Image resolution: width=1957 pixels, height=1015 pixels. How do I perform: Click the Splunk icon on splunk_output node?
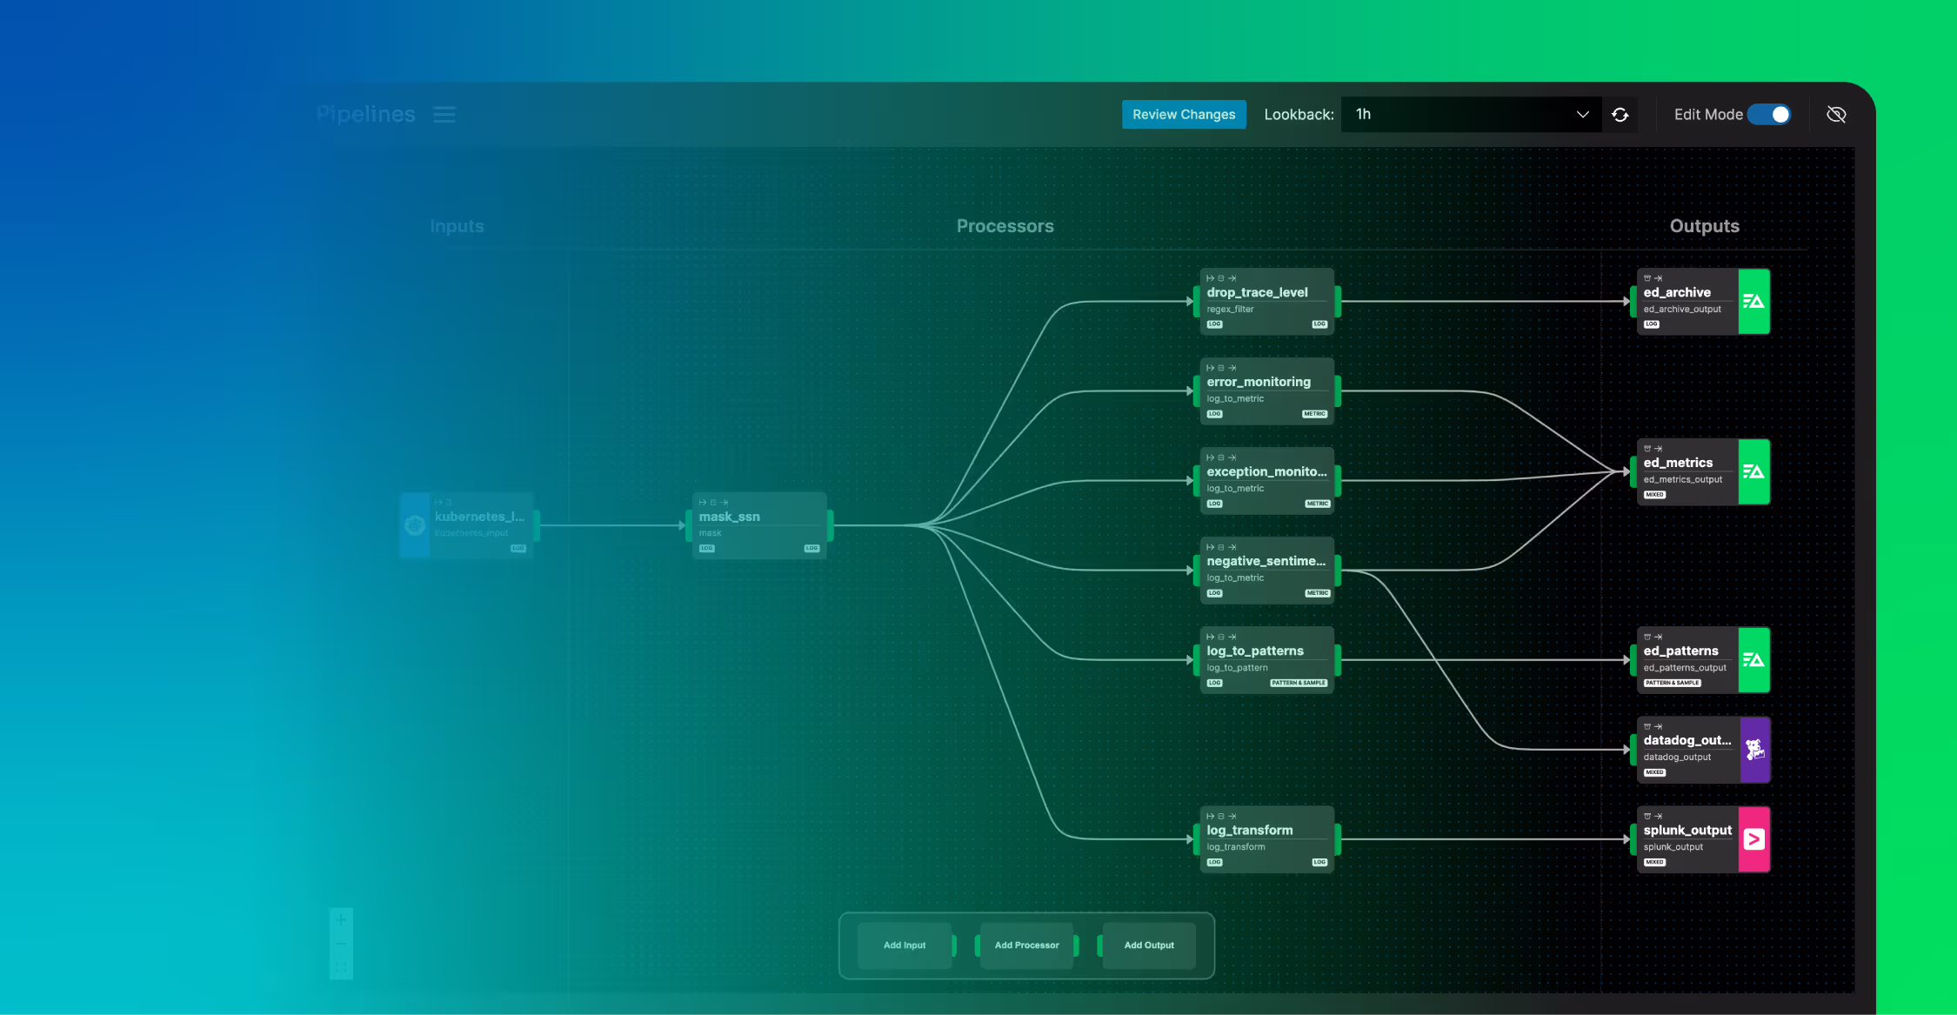pyautogui.click(x=1754, y=838)
